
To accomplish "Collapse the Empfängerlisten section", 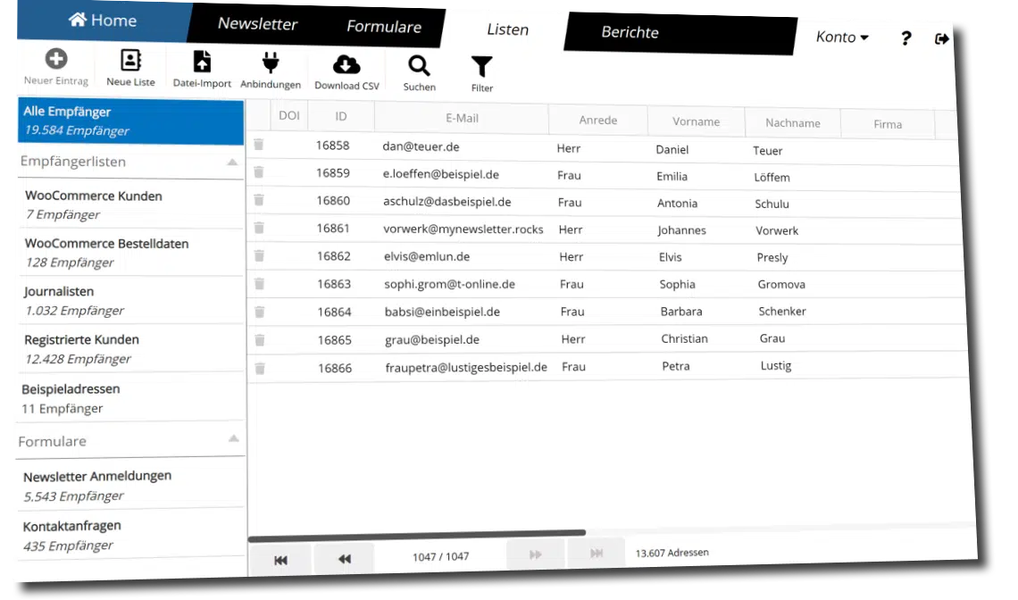I will point(232,162).
